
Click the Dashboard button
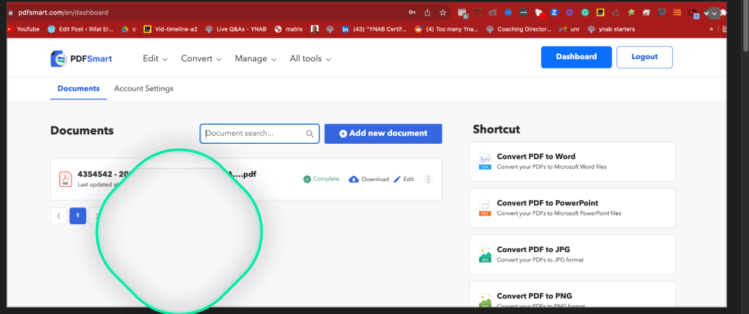576,57
